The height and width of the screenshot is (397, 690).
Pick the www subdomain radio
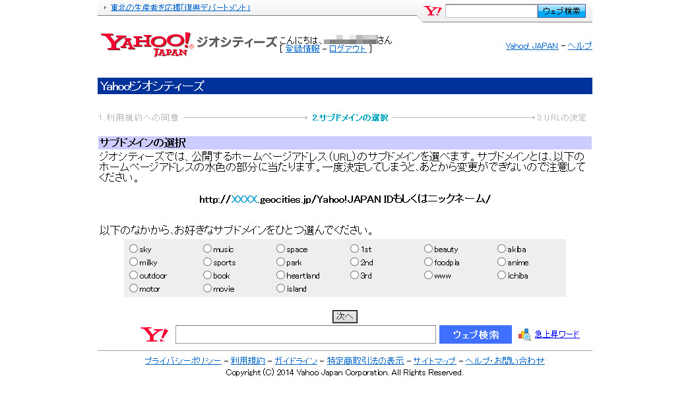click(x=428, y=275)
